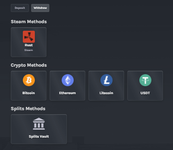Viewport: 173px width, 150px height.
Task: Click the "Litecoin" label text
Action: [106, 93]
